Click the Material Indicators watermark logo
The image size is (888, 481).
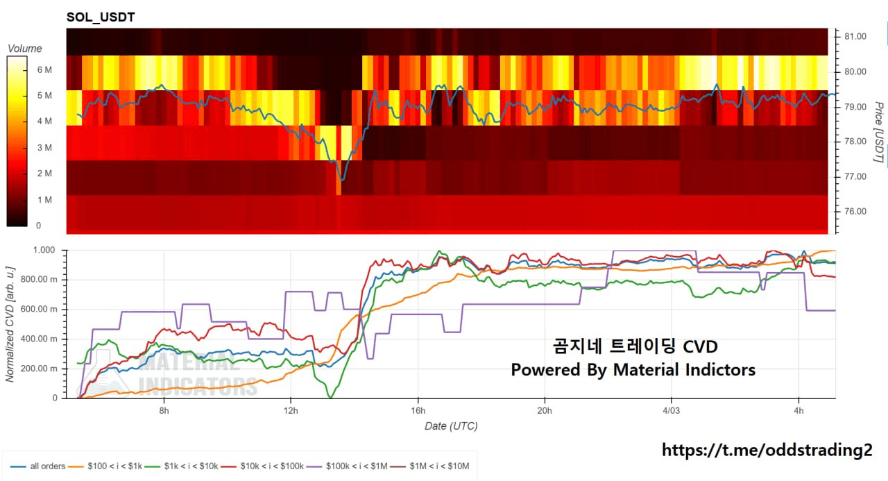(166, 373)
